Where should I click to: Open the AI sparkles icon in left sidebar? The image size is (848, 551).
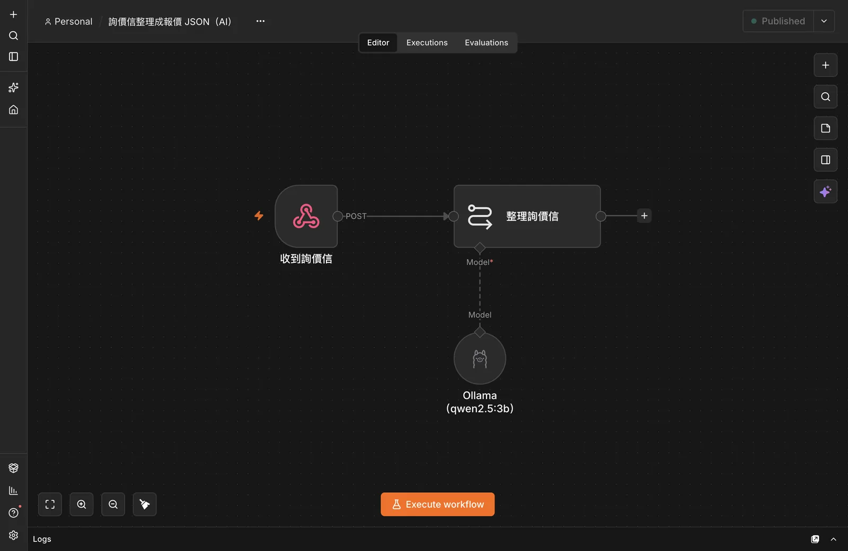(13, 87)
